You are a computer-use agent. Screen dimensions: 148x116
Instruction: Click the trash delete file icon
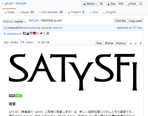[x=140, y=43]
